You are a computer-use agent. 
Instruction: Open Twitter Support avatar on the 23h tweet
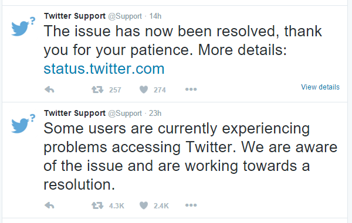coord(23,123)
